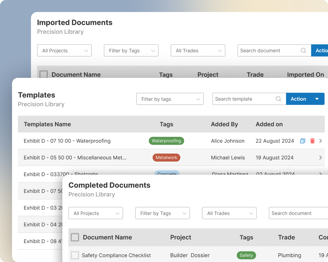Viewport: 328px width, 262px height.
Task: Click Alice Johnson in Added By column
Action: pyautogui.click(x=227, y=141)
